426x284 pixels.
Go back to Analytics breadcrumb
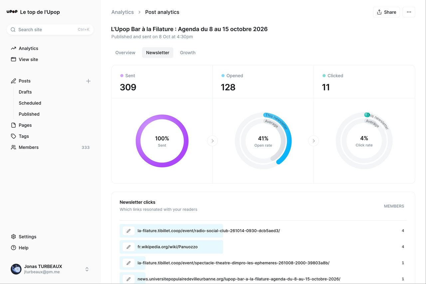122,12
